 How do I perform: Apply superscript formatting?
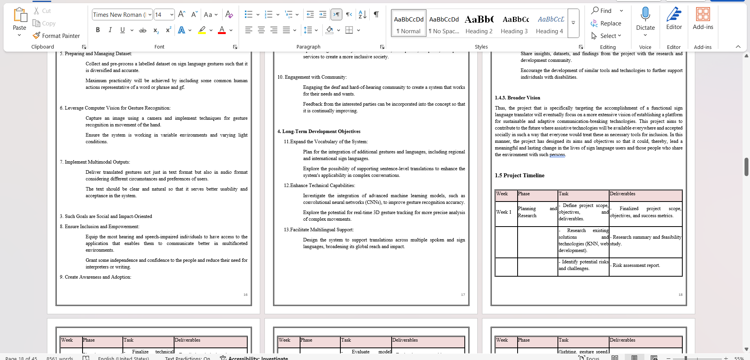[168, 30]
